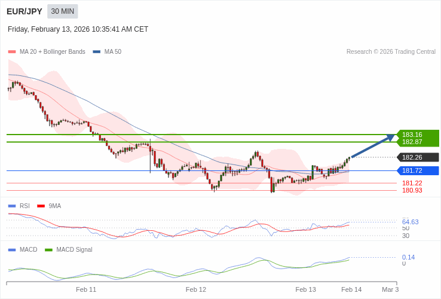The width and height of the screenshot is (441, 299).
Task: Click the MACD value 0.14 label
Action: 408,257
